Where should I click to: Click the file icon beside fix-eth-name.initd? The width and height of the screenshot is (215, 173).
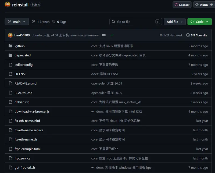coord(10,121)
